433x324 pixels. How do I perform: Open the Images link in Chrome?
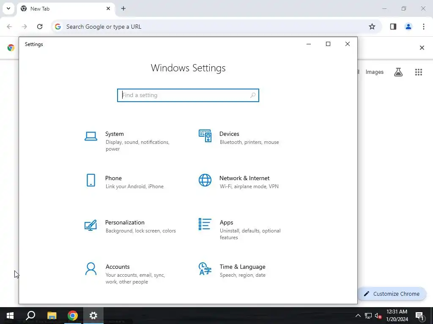[375, 72]
